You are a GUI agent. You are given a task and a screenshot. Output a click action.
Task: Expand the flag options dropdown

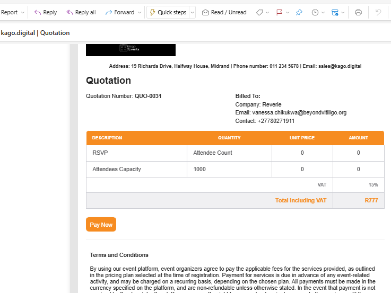coord(287,12)
